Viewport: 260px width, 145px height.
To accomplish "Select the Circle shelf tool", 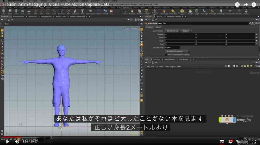I will point(48,12).
